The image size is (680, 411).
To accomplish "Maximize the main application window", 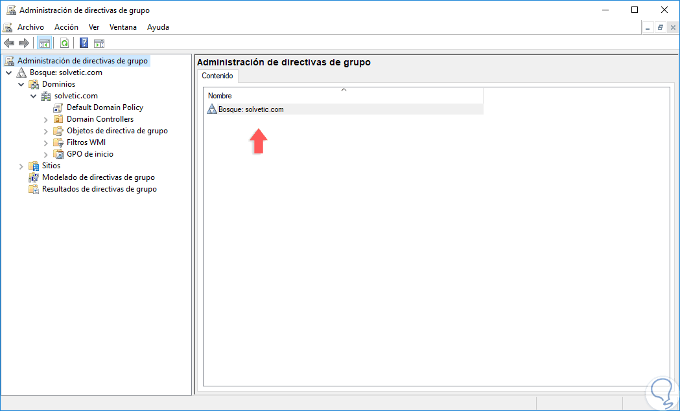I will click(635, 10).
